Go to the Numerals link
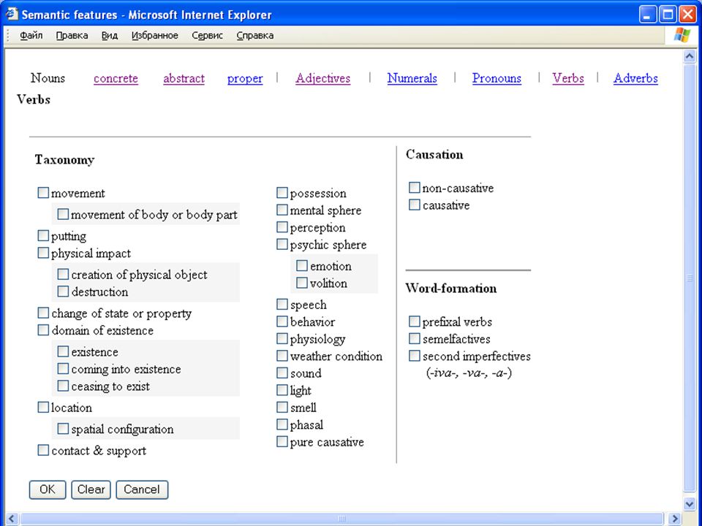Viewport: 702px width, 526px height. 412,78
